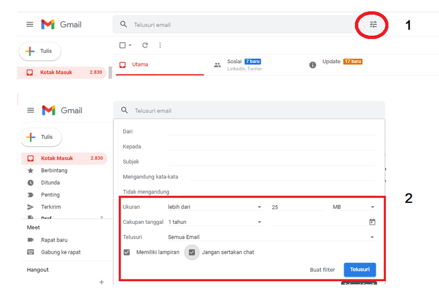The image size is (439, 293).
Task: Open the 'Semua Email' Telusuri dropdown
Action: 271,237
